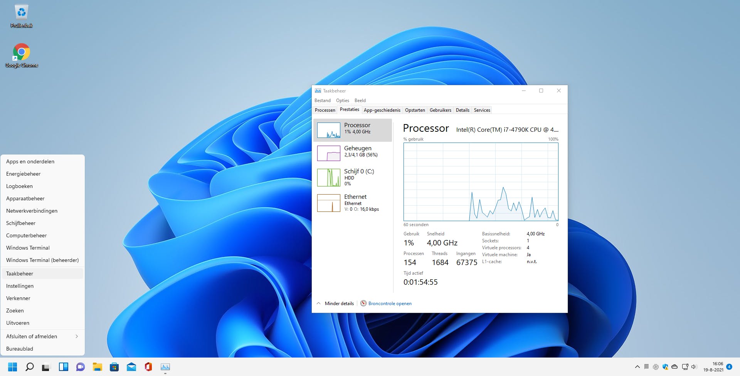Click Broncontrole openen link

390,304
